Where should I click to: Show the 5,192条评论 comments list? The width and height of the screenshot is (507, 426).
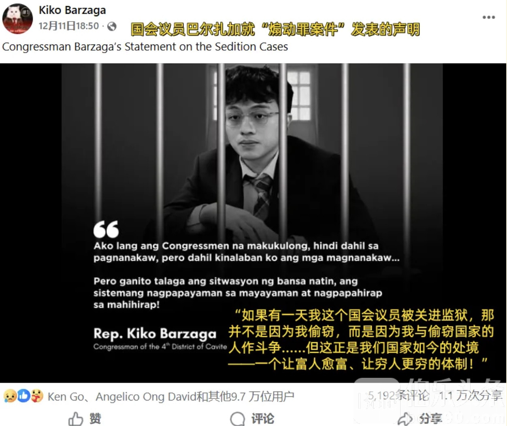(x=398, y=396)
